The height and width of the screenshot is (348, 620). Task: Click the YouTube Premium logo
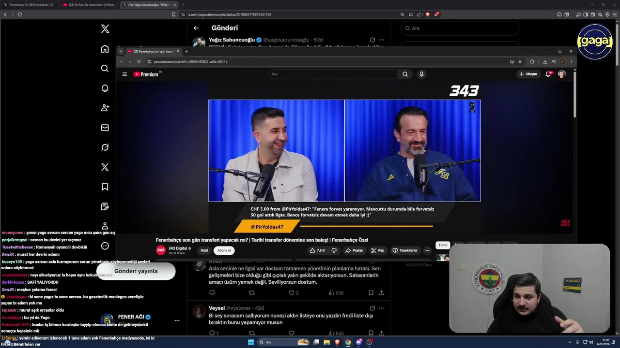click(x=146, y=74)
